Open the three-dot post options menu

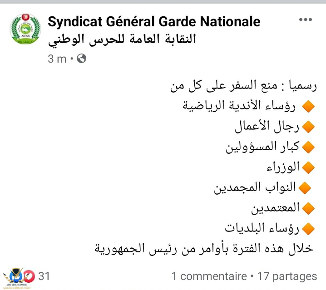click(306, 20)
